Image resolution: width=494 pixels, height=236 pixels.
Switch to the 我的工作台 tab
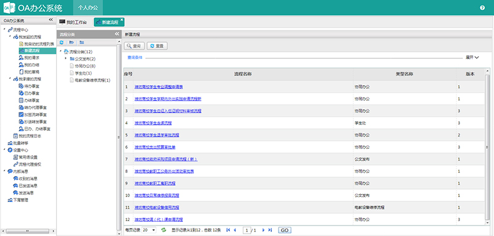73,22
